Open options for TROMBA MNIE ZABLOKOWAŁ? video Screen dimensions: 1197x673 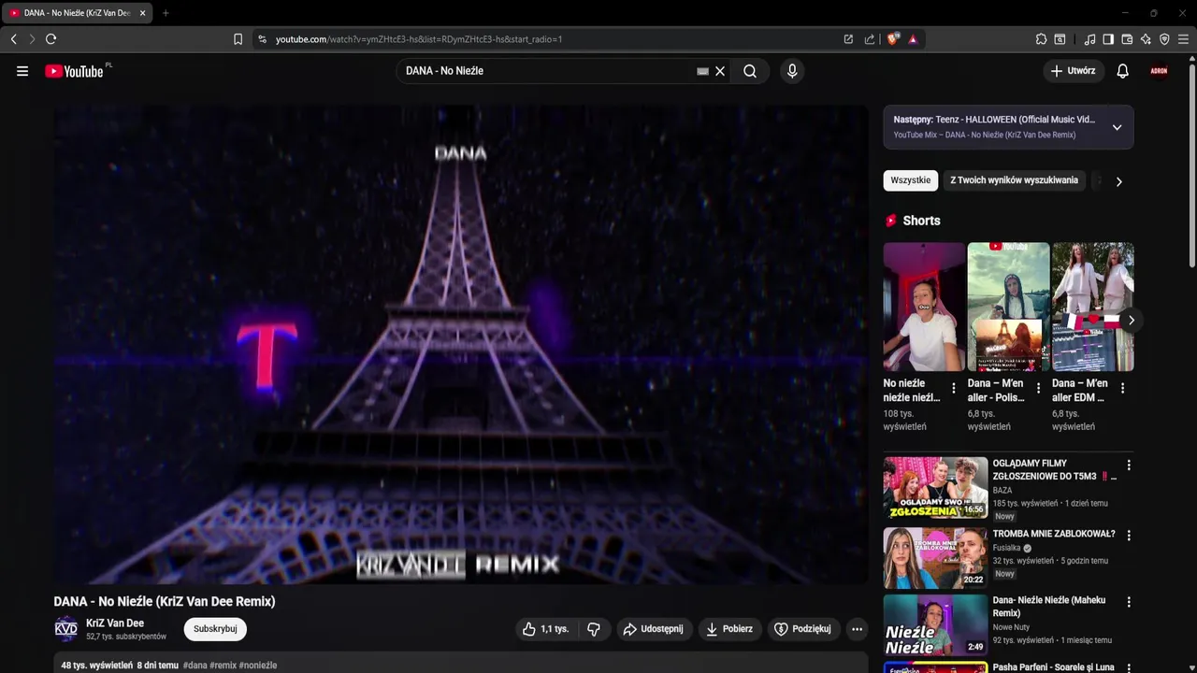[x=1129, y=536]
